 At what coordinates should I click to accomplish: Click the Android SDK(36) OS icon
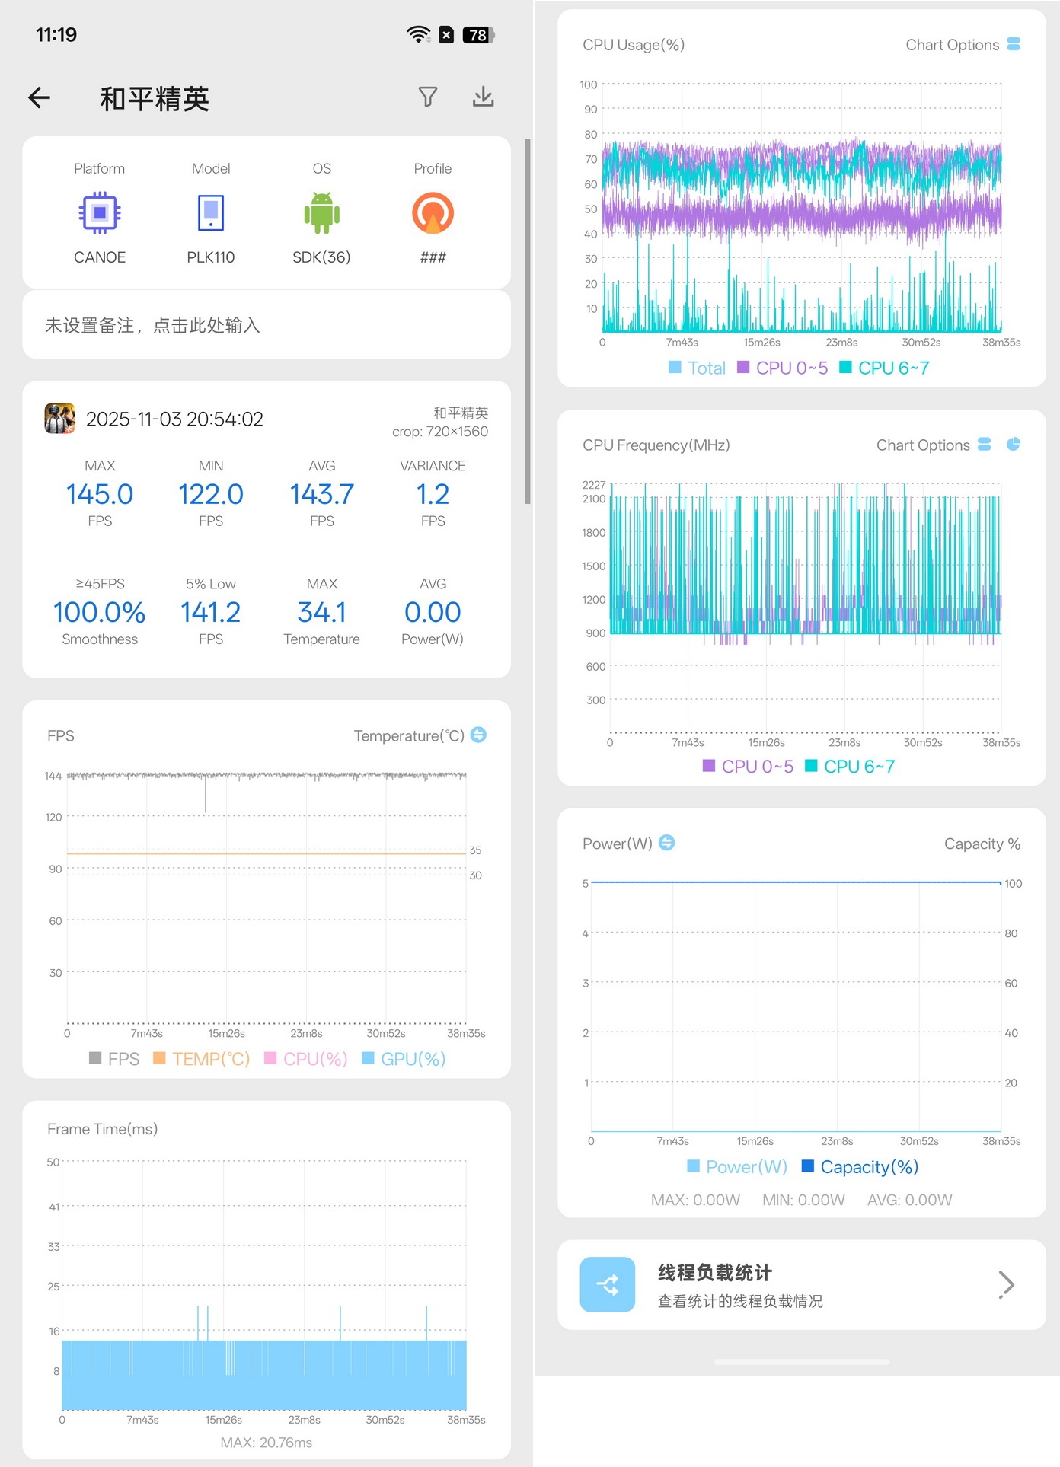point(321,213)
